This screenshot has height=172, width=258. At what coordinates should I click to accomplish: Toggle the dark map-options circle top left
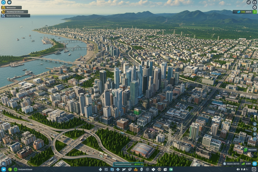(9, 2)
